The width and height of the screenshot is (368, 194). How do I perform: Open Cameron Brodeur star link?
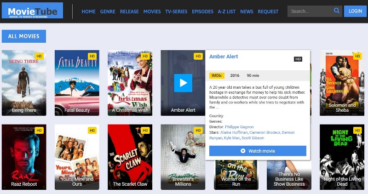click(265, 132)
